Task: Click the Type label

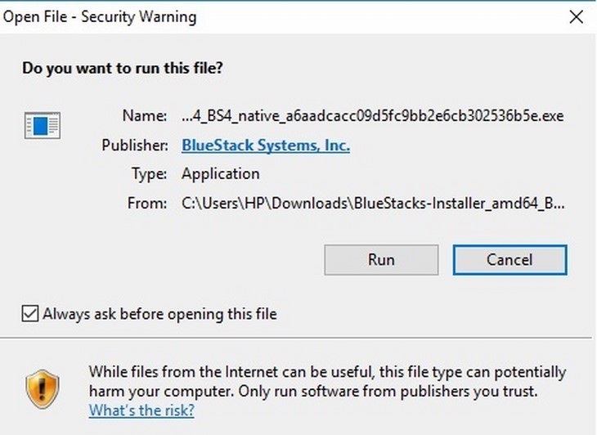Action: tap(149, 174)
